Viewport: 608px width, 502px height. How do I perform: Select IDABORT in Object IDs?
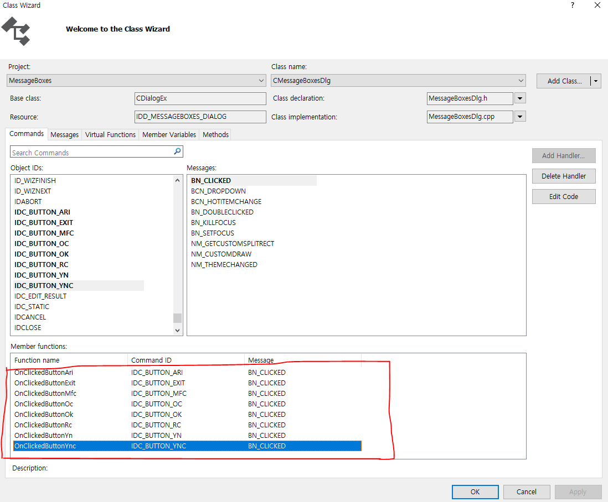[28, 202]
